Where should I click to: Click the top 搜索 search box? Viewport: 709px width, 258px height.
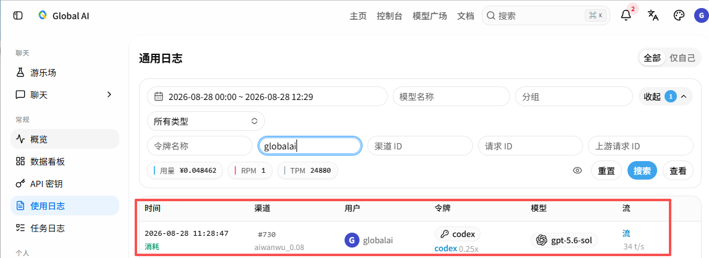pyautogui.click(x=546, y=15)
